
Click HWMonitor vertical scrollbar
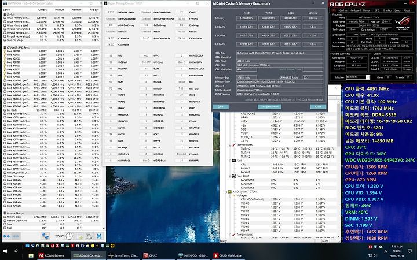(x=339, y=170)
